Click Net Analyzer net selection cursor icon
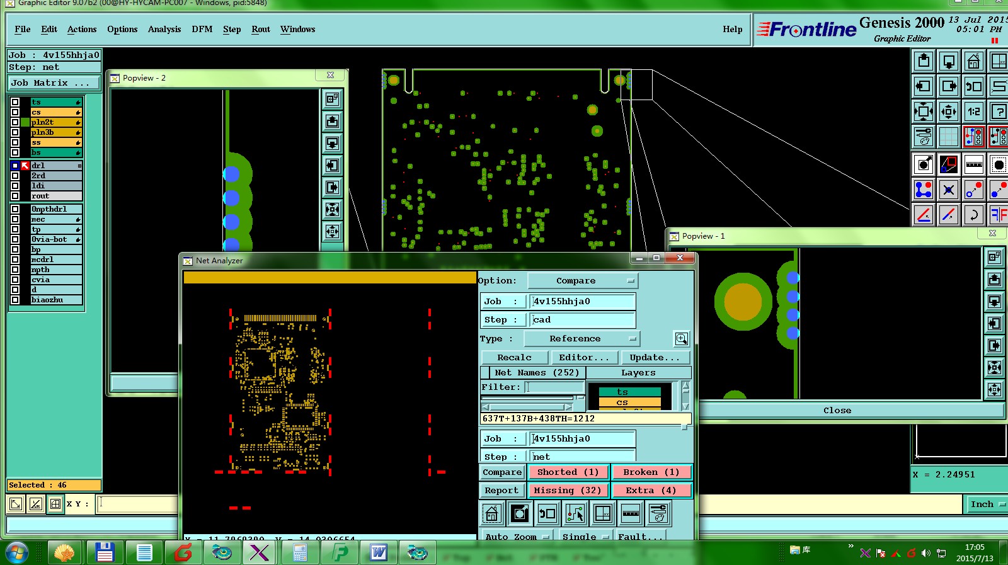 575,513
